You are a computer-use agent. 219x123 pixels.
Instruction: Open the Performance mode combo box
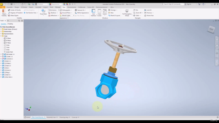tap(53, 10)
